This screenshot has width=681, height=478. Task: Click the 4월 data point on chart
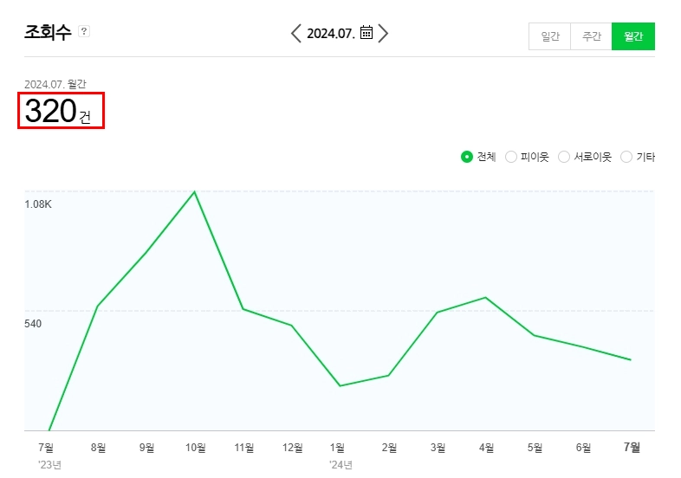tap(485, 297)
